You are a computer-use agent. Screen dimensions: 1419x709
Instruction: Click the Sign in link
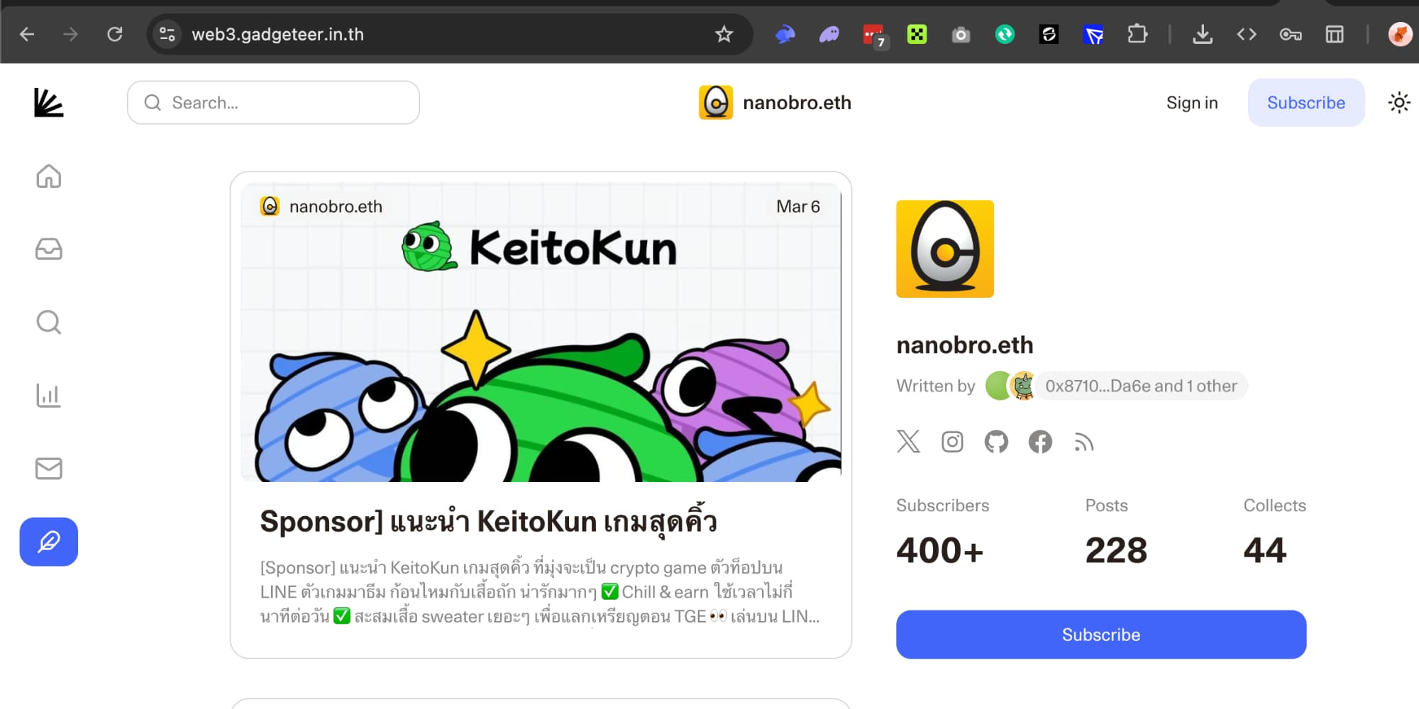coord(1192,103)
